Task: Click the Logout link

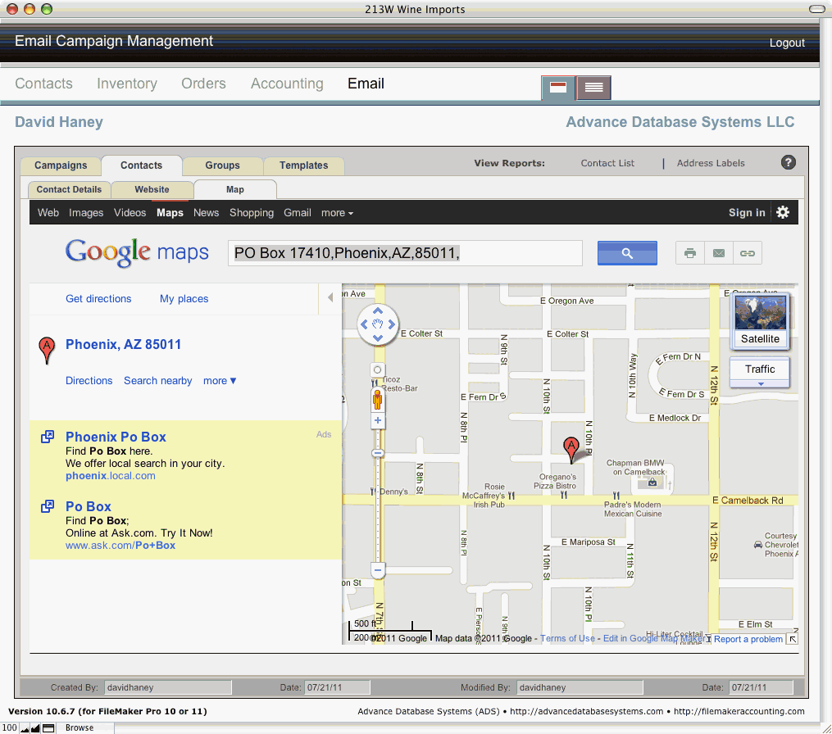Action: click(787, 43)
